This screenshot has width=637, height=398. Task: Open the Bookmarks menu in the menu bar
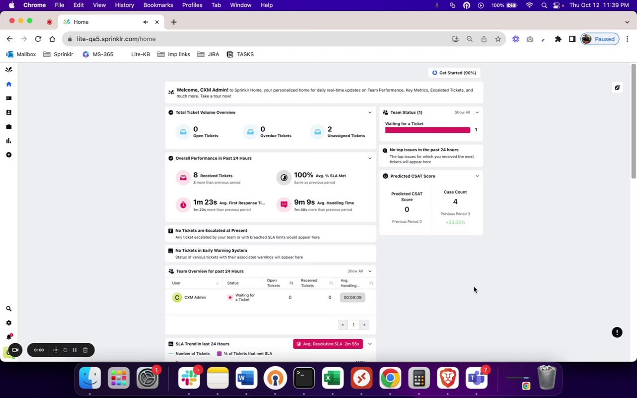click(x=158, y=5)
